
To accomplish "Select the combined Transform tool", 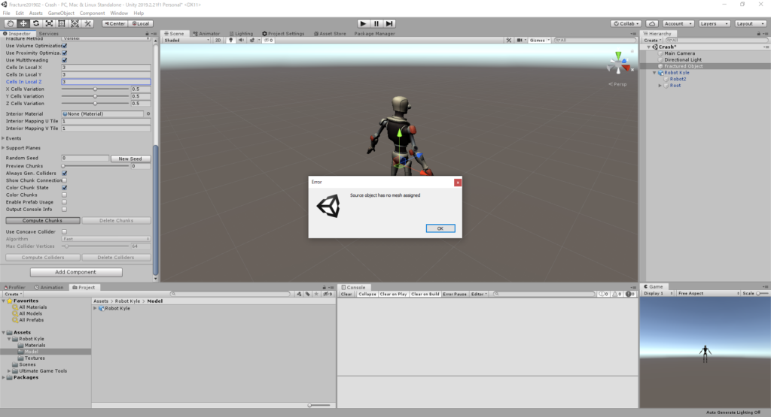I will tap(75, 23).
